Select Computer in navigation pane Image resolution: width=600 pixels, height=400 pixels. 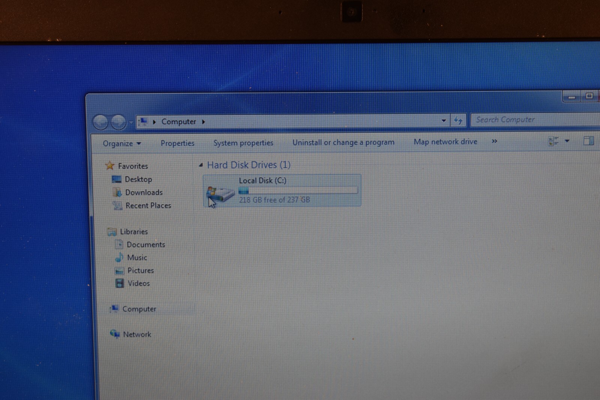[139, 309]
